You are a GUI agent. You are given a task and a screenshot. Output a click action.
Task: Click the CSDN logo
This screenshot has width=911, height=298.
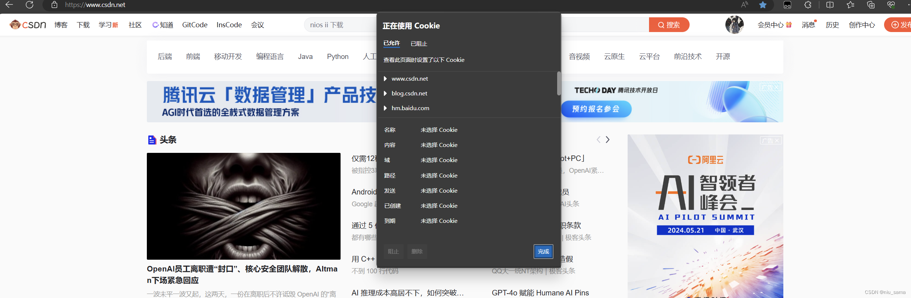click(x=28, y=25)
